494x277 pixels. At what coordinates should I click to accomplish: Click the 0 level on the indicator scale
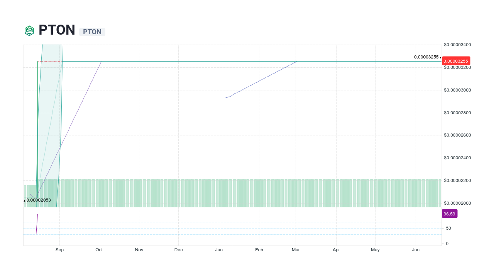pos(447,243)
